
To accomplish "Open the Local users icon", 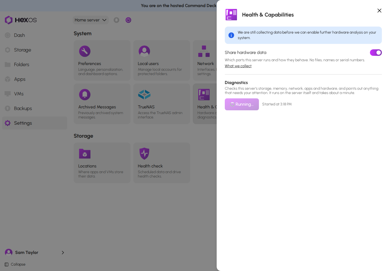I will (x=144, y=51).
